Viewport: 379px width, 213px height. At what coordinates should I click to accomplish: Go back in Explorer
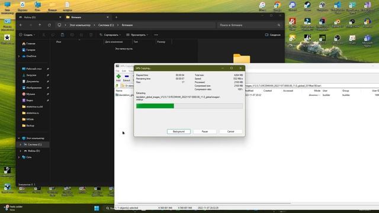[x=21, y=25]
